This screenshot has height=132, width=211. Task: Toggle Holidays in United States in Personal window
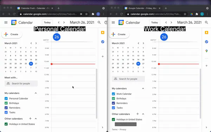6,124
